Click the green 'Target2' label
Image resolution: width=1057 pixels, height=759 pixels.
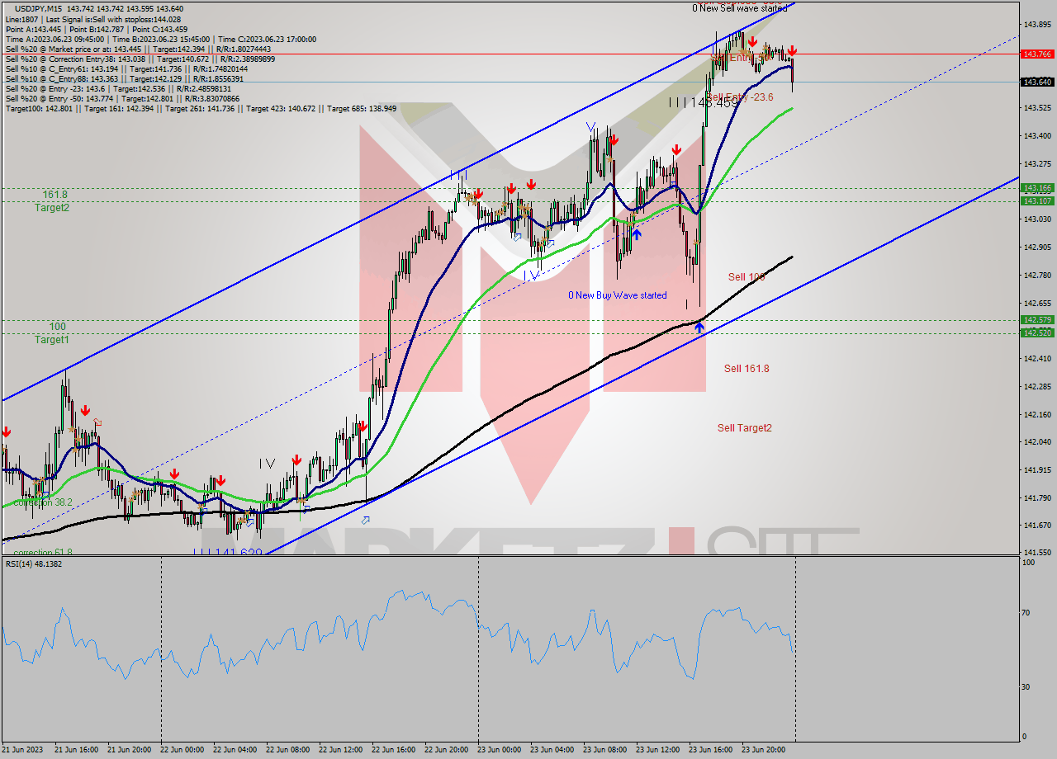coord(52,208)
